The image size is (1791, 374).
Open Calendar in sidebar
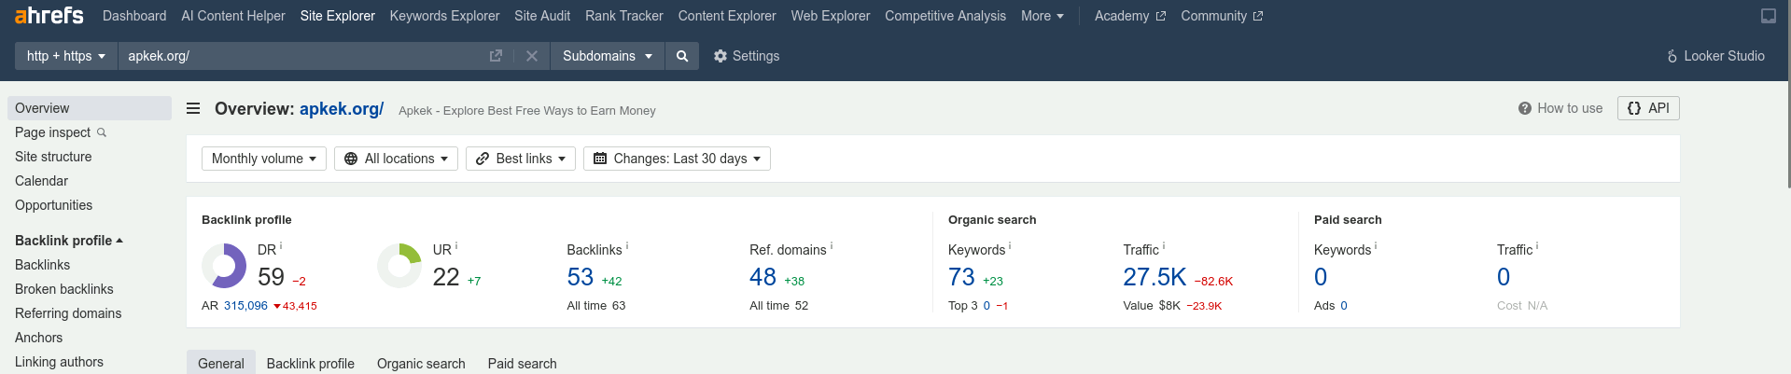[x=41, y=181]
